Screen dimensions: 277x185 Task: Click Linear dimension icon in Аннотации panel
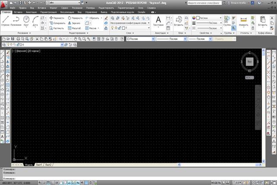(168, 18)
